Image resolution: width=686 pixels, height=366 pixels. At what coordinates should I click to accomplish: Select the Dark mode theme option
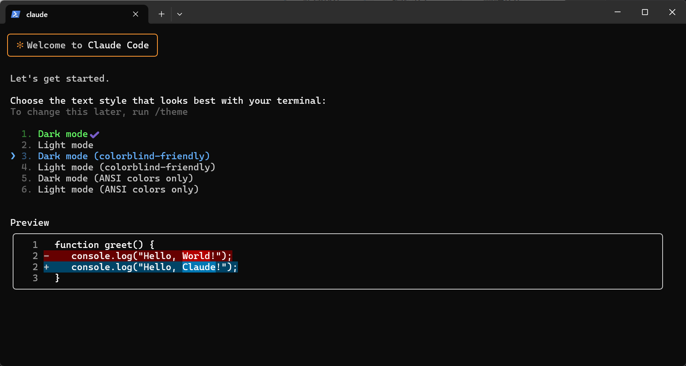click(63, 134)
